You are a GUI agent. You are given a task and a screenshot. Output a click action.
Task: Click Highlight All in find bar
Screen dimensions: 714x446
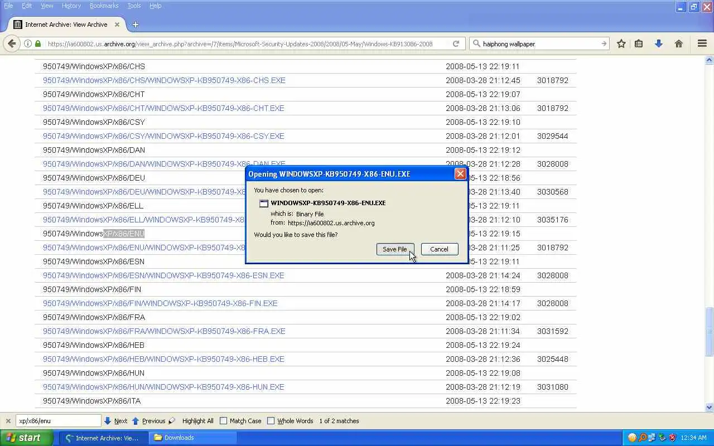(x=197, y=421)
